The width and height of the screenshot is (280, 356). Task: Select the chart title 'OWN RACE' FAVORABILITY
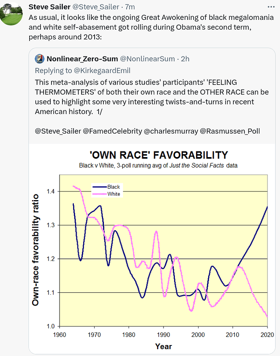click(159, 155)
